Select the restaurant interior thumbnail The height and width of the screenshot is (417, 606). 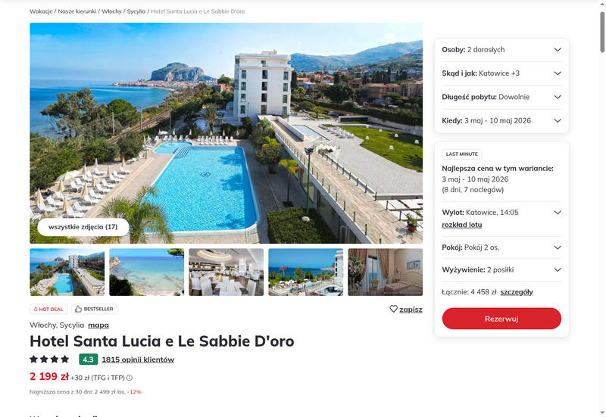tap(226, 272)
